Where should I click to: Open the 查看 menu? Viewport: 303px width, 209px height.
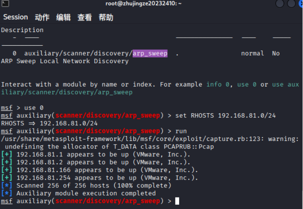tap(85, 17)
